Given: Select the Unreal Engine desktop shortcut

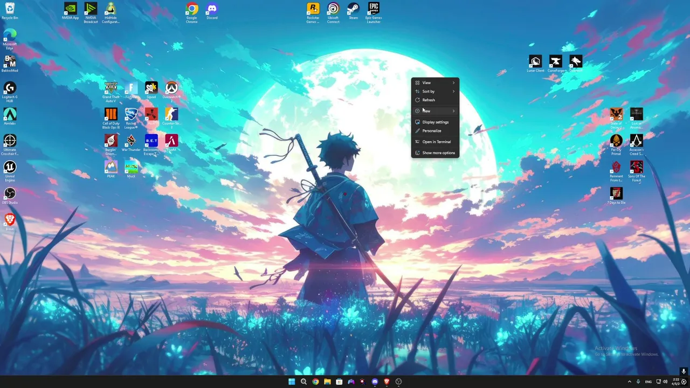Looking at the screenshot, I should [10, 171].
